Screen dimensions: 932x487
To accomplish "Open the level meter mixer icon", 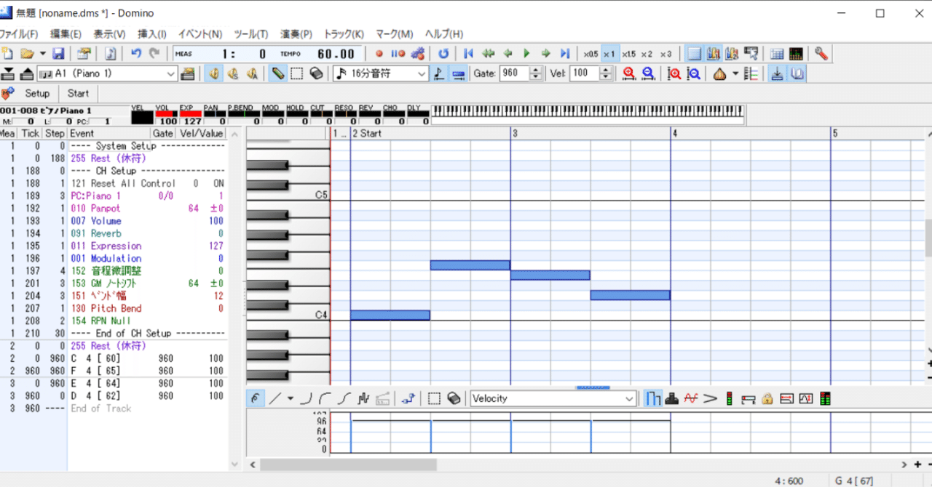I will (x=796, y=54).
